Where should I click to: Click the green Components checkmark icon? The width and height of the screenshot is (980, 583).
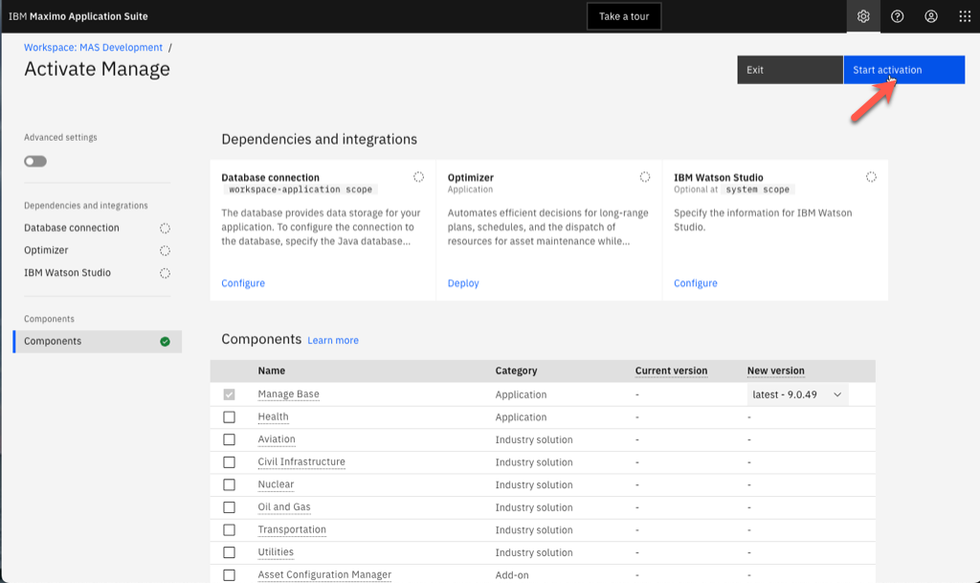(x=165, y=342)
